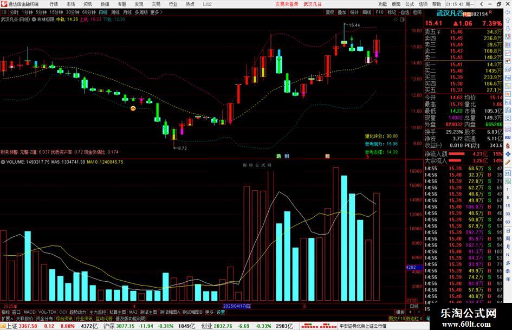Open the 综合资讯 tab
Image resolution: width=512 pixels, height=330 pixels.
point(64,318)
